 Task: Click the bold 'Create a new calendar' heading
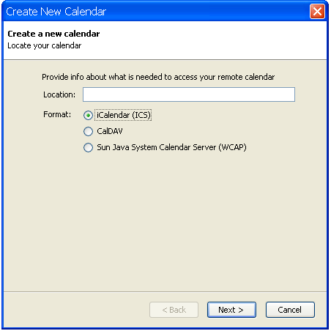53,34
